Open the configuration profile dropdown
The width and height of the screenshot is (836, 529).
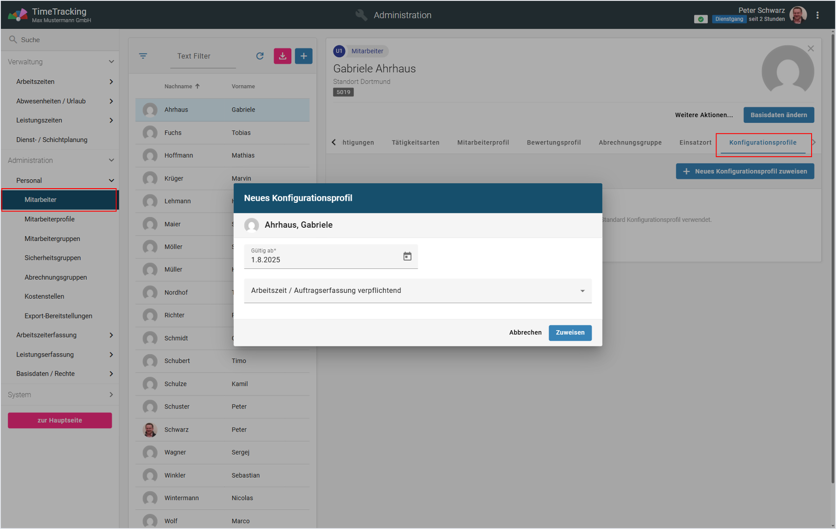418,290
